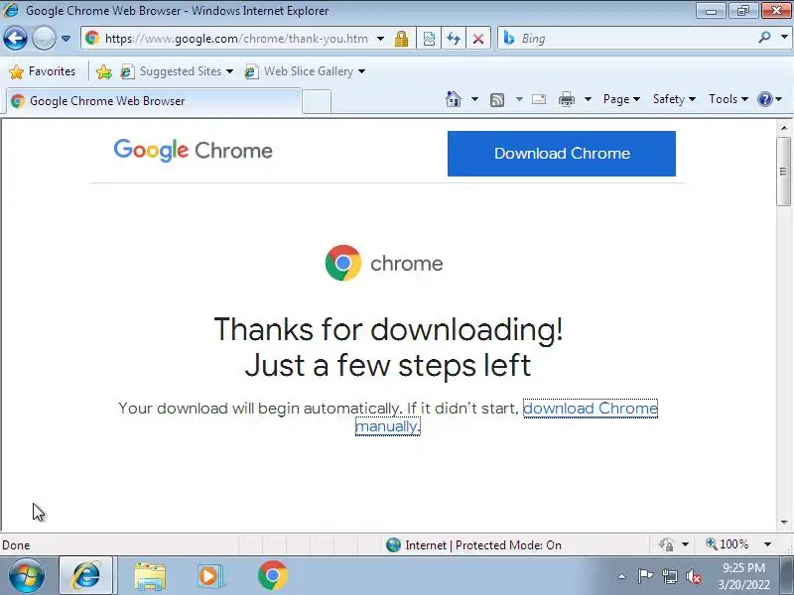Print the page with printer icon
The image size is (794, 595).
(567, 99)
